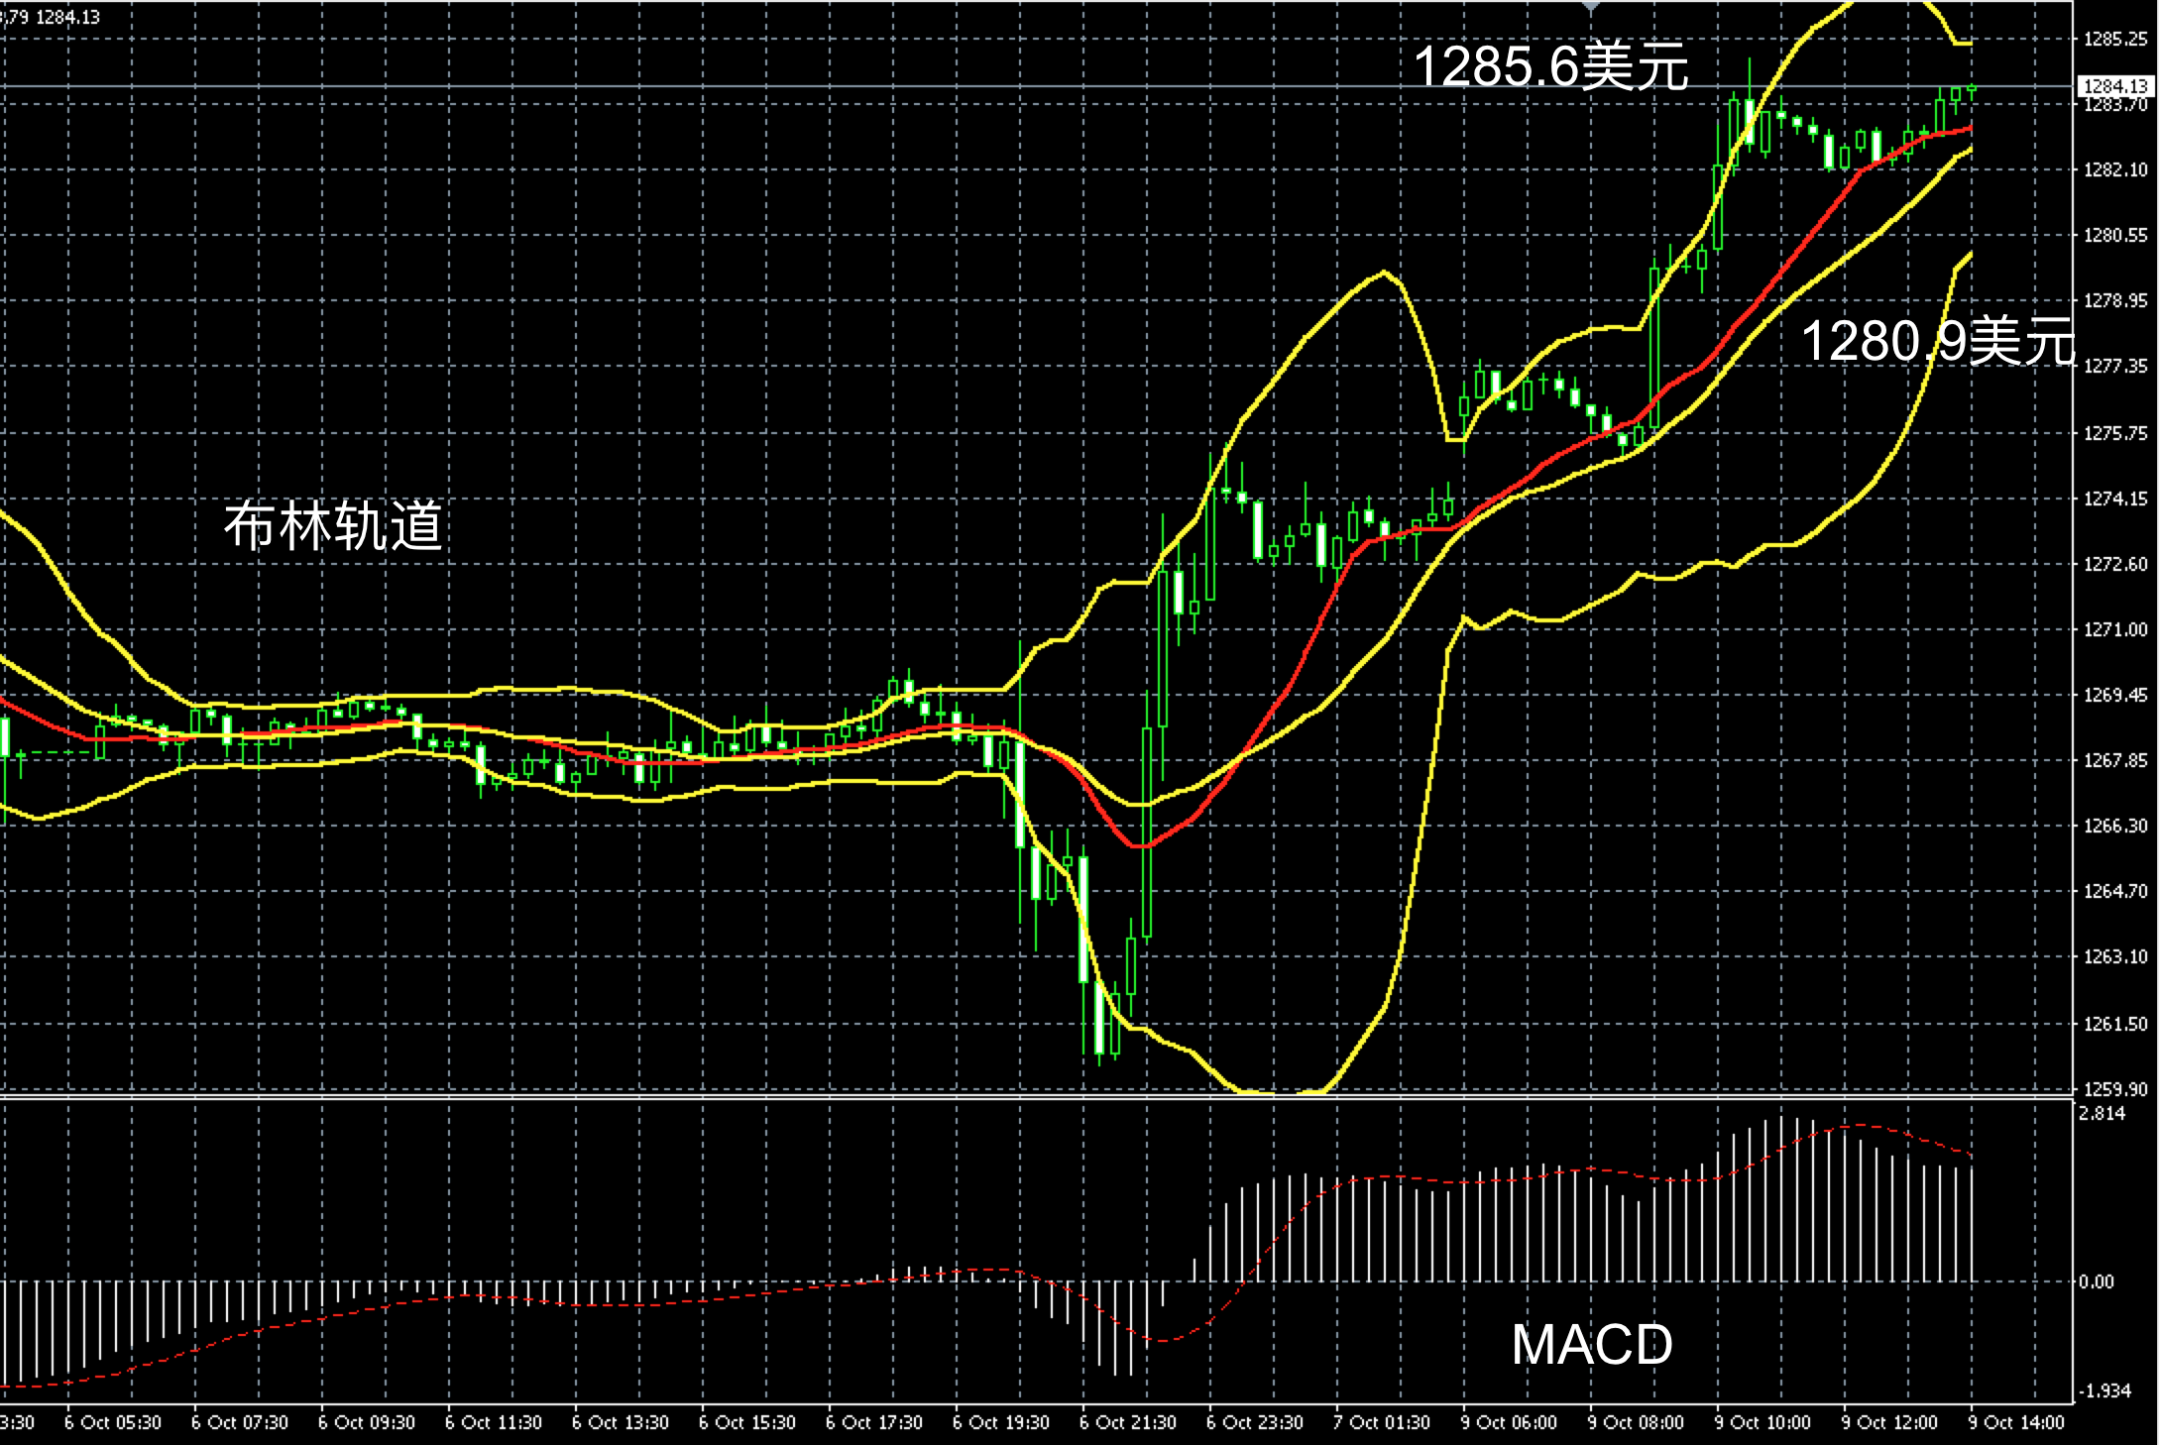Image resolution: width=2161 pixels, height=1445 pixels.
Task: Click the MACD 2.814 scale value
Action: (x=2102, y=1114)
